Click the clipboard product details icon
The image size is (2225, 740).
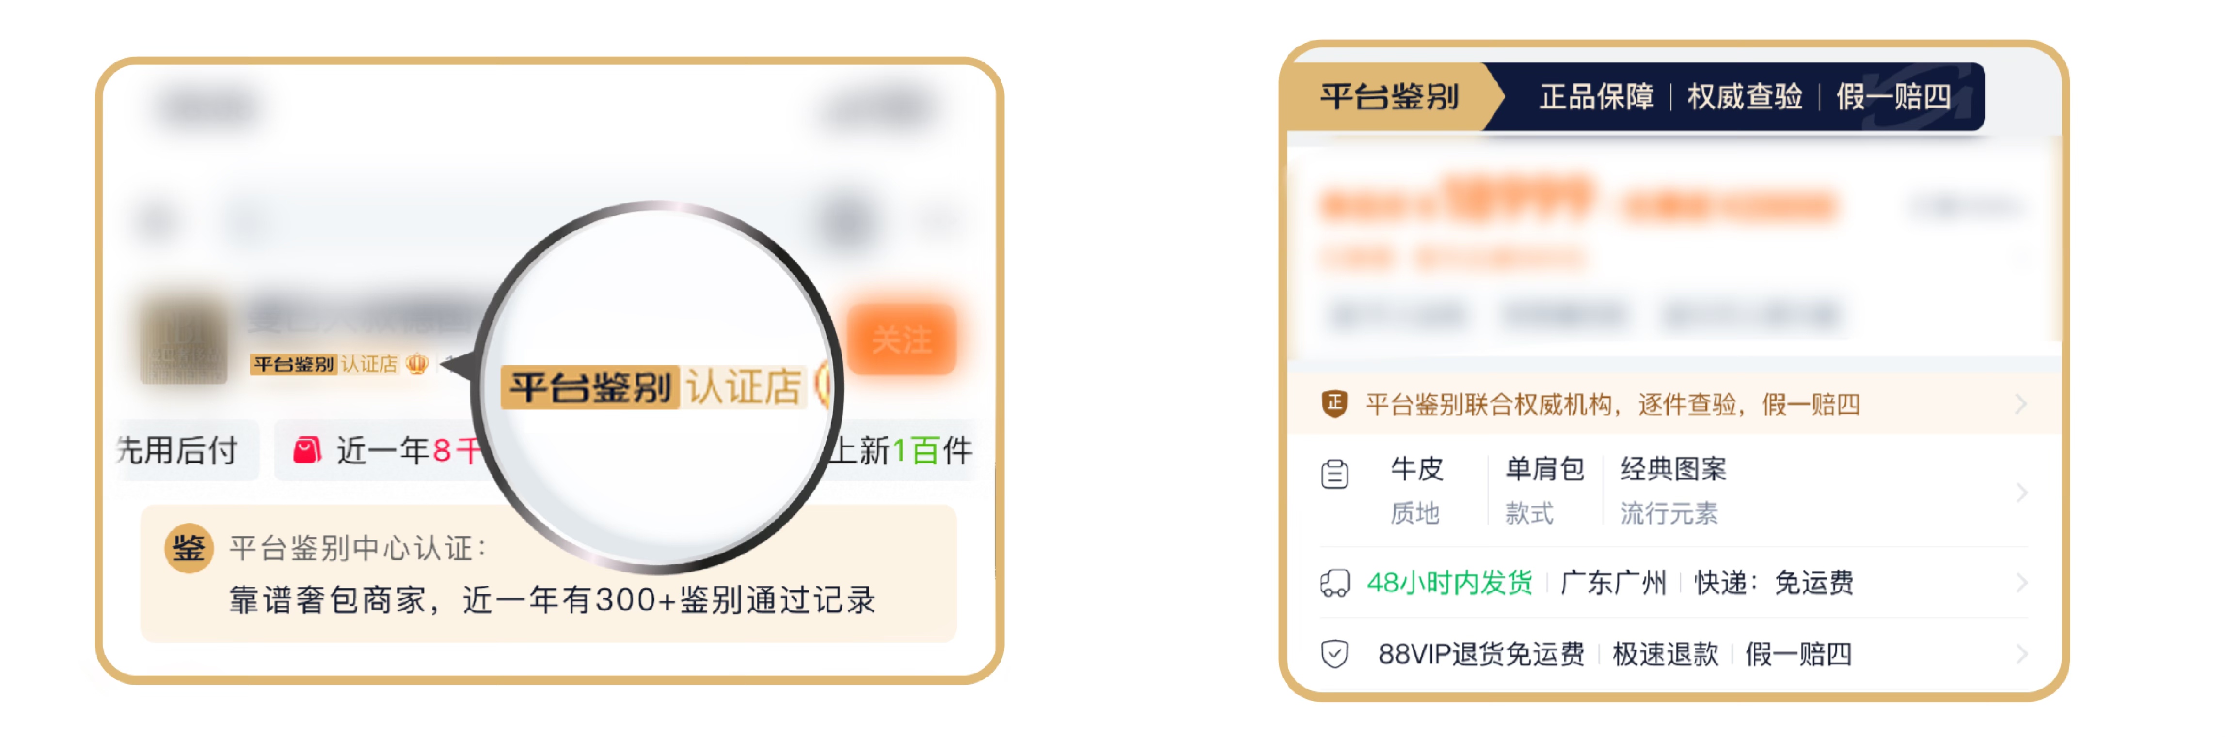click(x=1334, y=474)
